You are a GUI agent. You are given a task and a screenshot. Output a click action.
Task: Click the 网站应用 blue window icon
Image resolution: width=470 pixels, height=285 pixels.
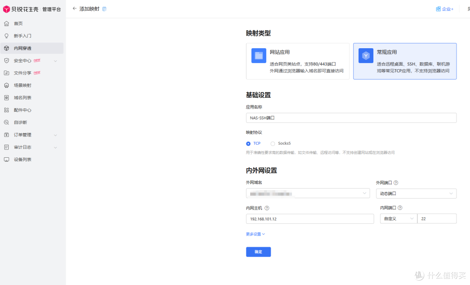click(x=258, y=55)
